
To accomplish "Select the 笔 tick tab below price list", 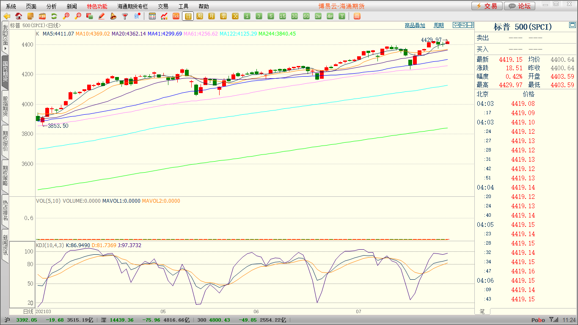I will coord(482,311).
